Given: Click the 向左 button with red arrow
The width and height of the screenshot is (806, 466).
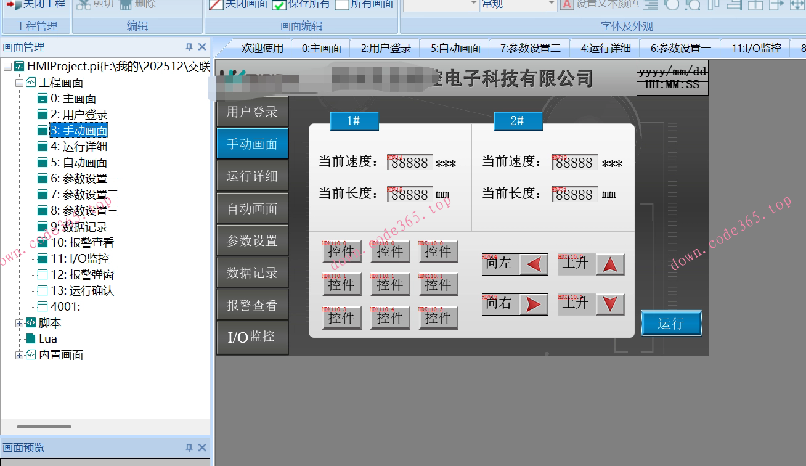Looking at the screenshot, I should pyautogui.click(x=515, y=264).
